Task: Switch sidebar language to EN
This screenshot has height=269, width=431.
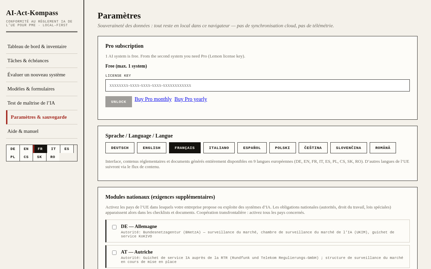Action: [26, 149]
